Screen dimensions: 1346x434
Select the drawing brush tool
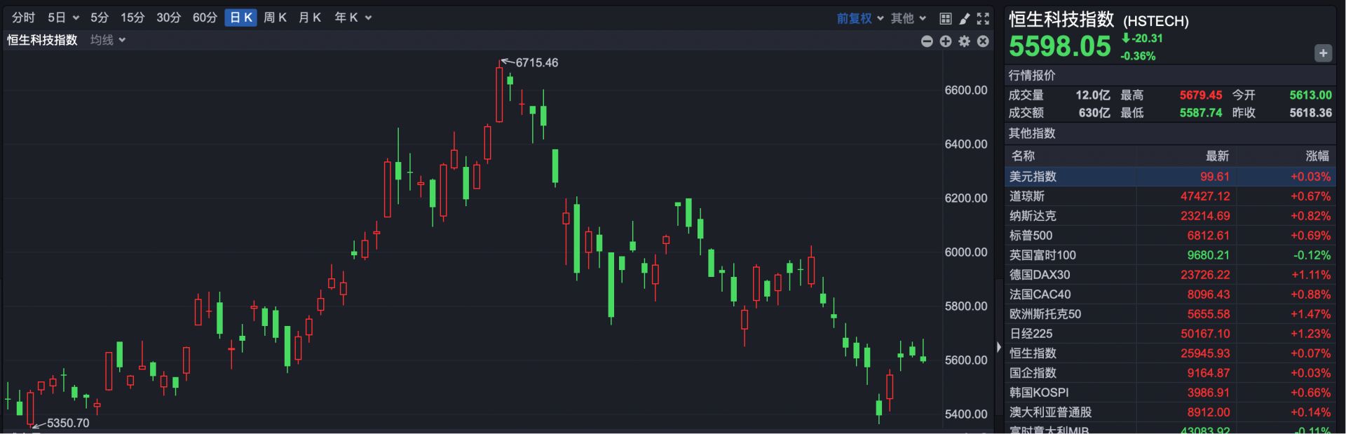(965, 18)
